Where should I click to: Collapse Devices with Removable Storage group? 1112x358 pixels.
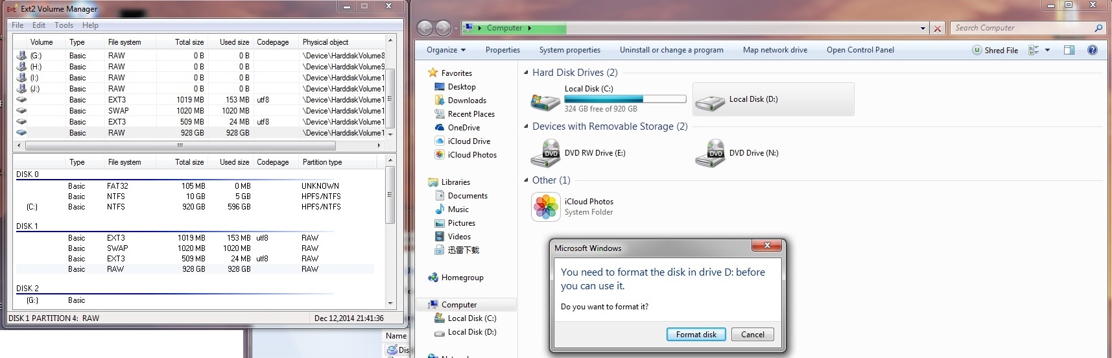(x=526, y=126)
